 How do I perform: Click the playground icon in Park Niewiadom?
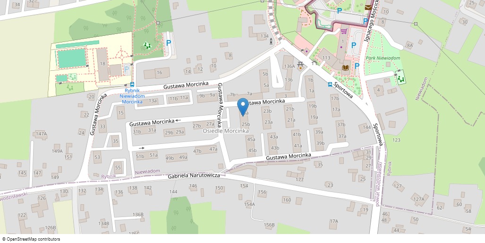(x=401, y=78)
